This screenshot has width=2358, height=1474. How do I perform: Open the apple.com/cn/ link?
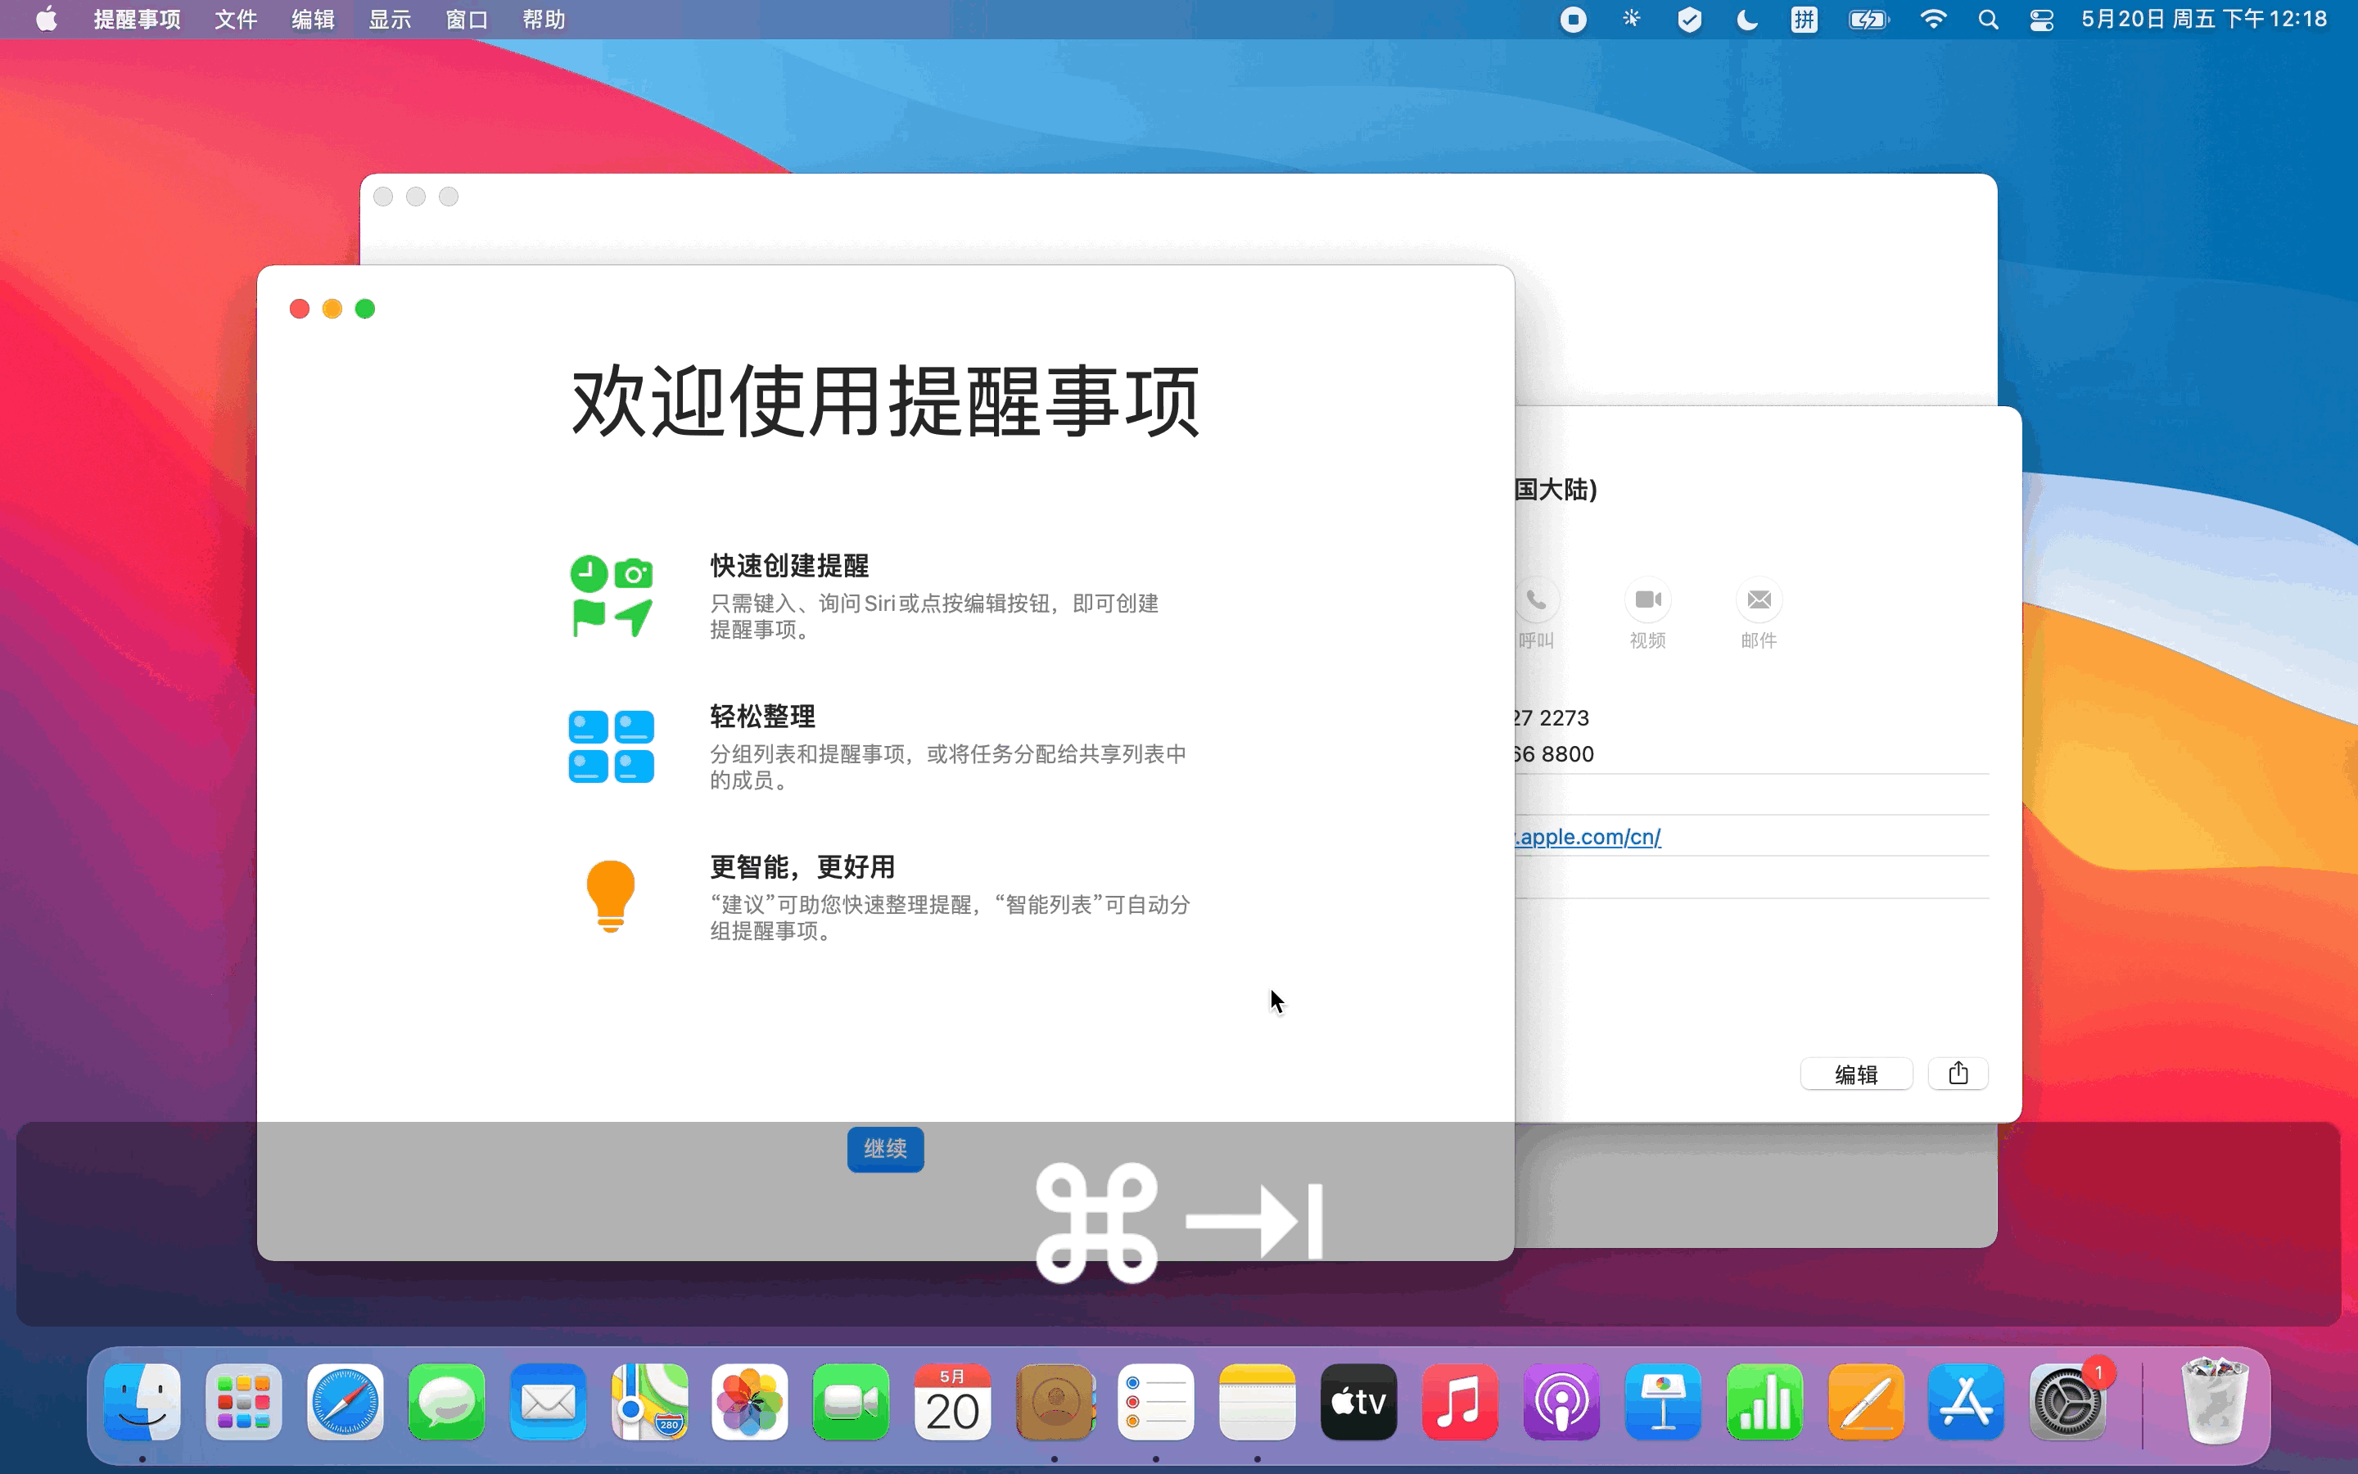1588,836
